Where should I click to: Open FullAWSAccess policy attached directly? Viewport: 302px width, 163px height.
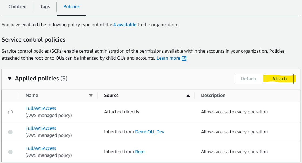(41, 108)
